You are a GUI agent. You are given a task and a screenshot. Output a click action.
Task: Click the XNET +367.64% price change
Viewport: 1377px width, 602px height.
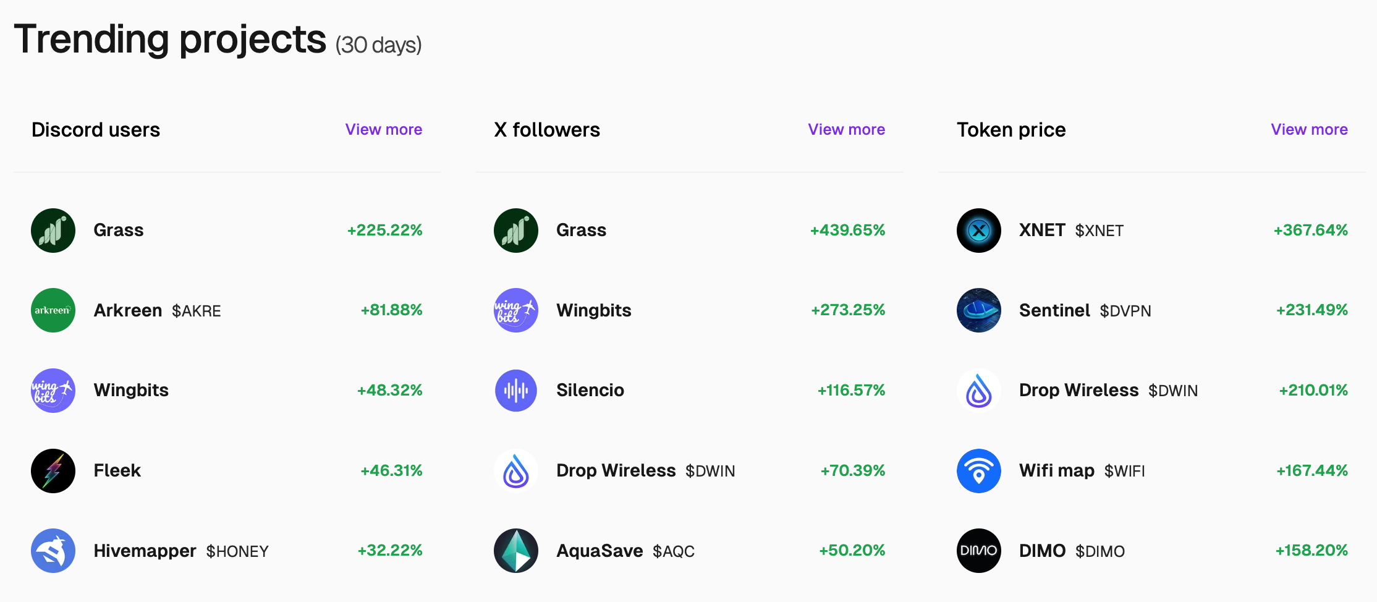1310,231
